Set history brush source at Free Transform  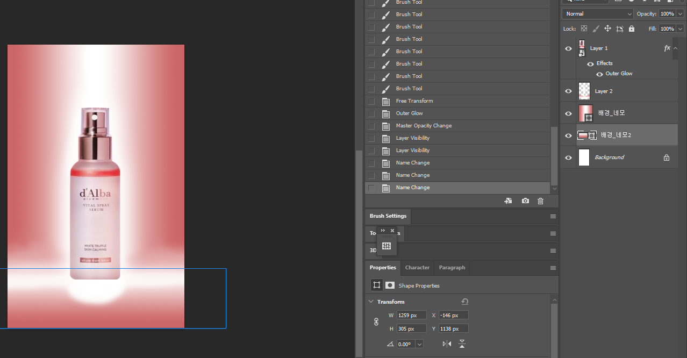click(371, 101)
